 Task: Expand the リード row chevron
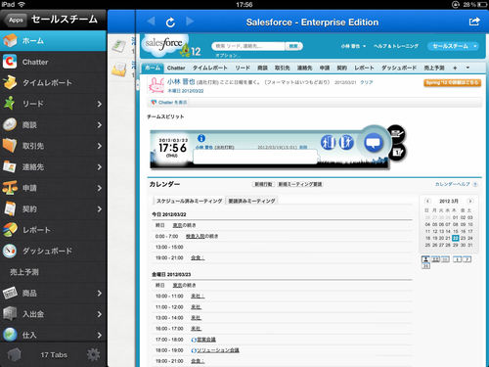99,104
